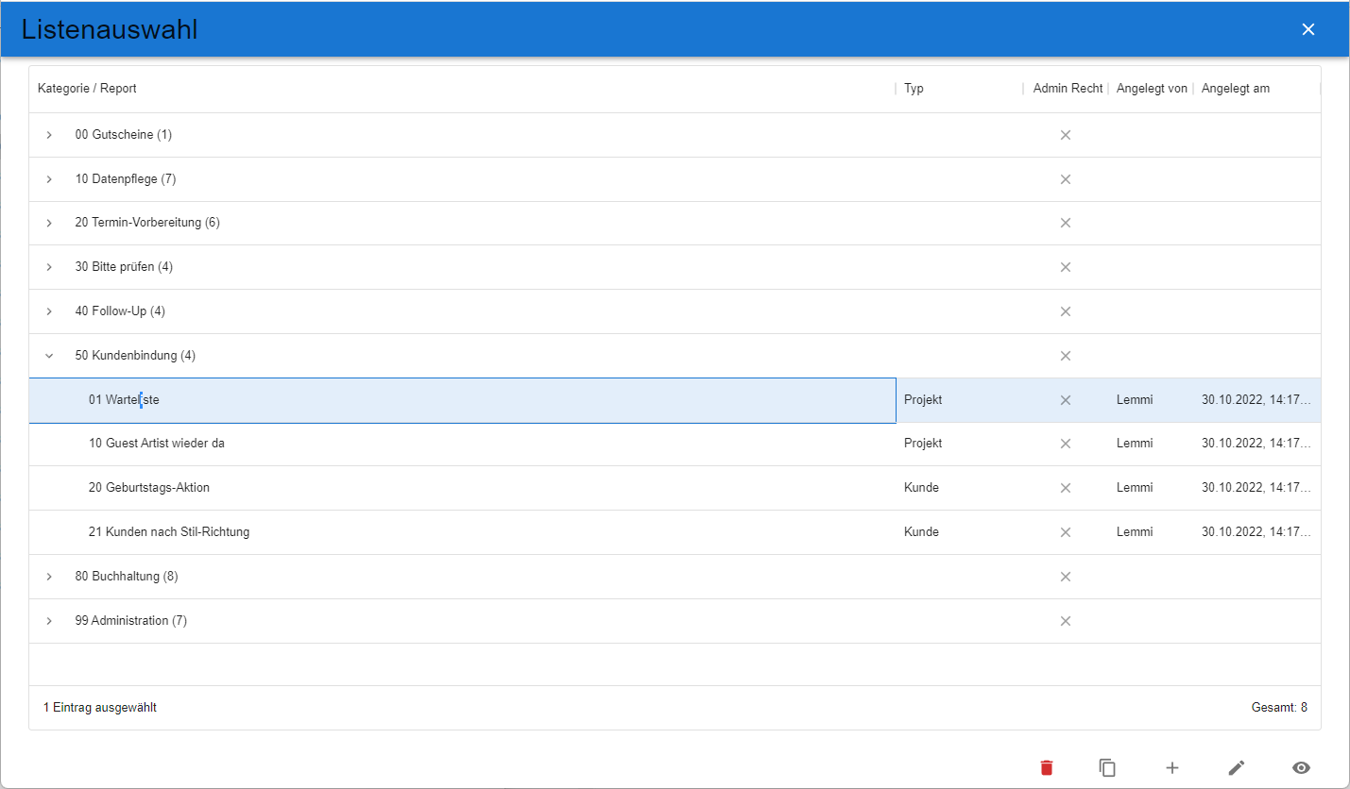Click the pencil edit icon
Screen dimensions: 1350x789
point(1237,767)
